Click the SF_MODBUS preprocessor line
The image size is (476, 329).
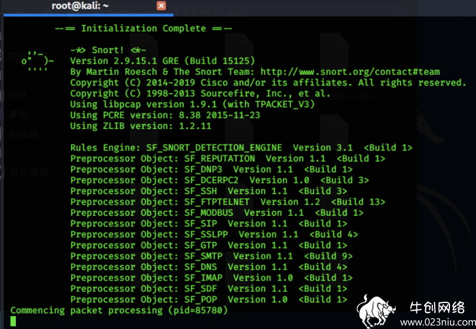pyautogui.click(x=217, y=213)
